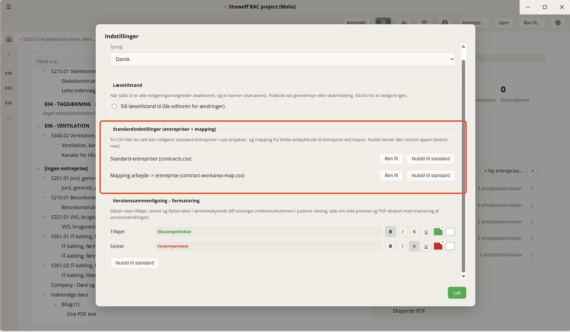Jump to E00 in the side rail
This screenshot has height=332, width=570.
coord(9,73)
